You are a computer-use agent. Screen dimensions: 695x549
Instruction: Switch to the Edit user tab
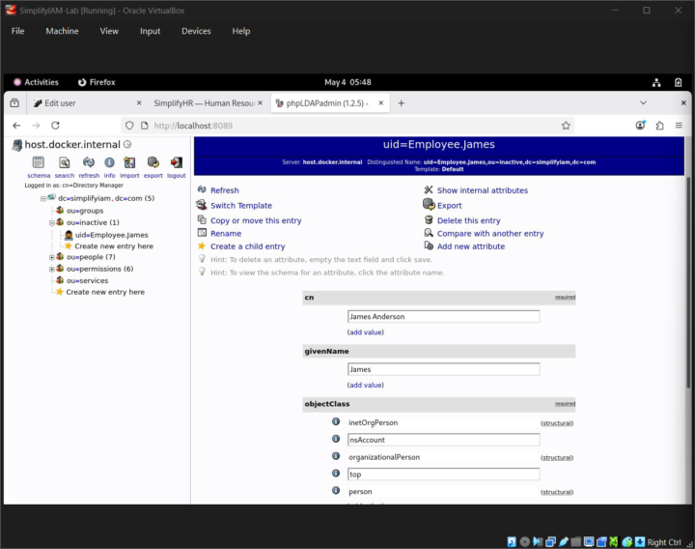click(x=87, y=103)
